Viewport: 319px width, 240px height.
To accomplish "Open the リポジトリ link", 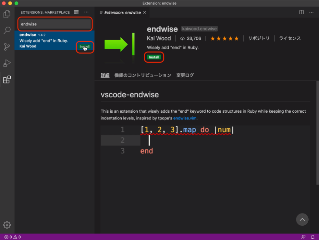I will click(259, 38).
